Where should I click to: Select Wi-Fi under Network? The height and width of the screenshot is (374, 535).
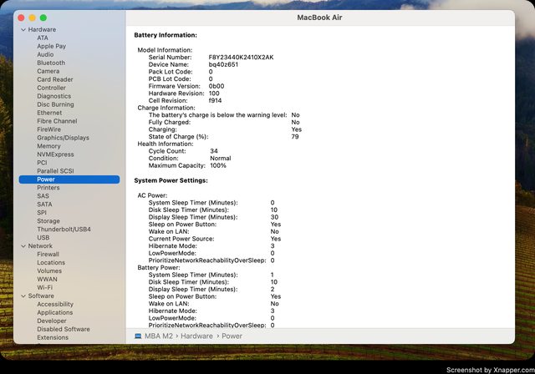pyautogui.click(x=44, y=288)
